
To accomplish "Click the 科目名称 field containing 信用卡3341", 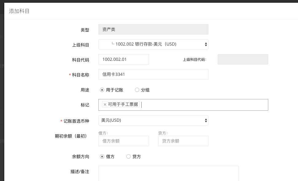I will pos(153,74).
